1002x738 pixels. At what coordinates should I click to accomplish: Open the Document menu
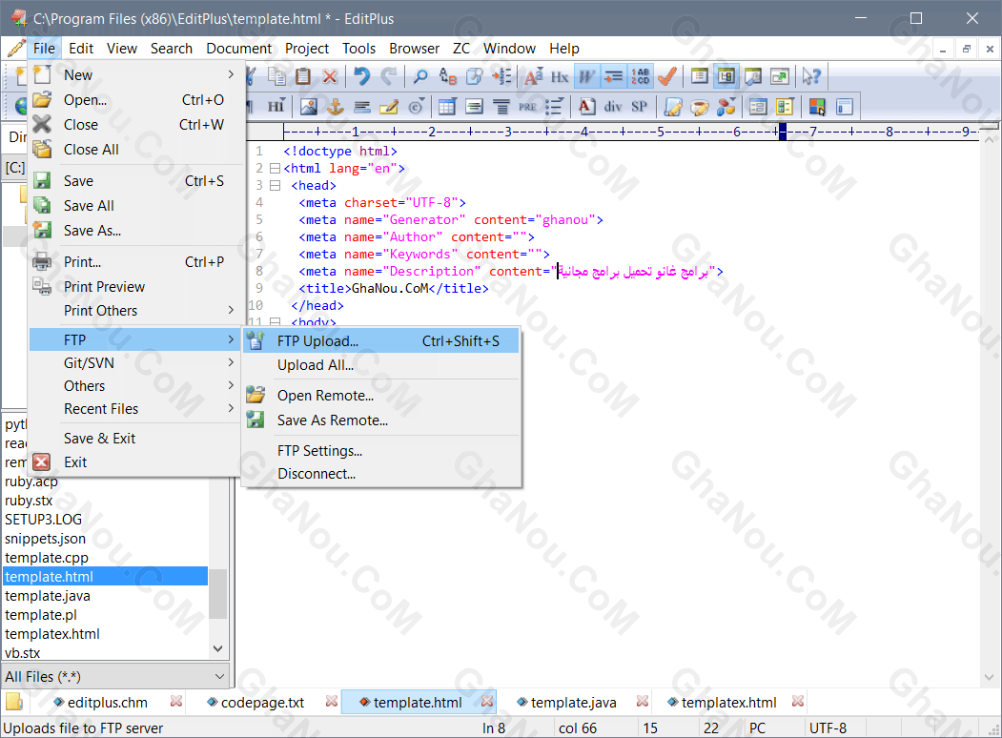(x=238, y=49)
